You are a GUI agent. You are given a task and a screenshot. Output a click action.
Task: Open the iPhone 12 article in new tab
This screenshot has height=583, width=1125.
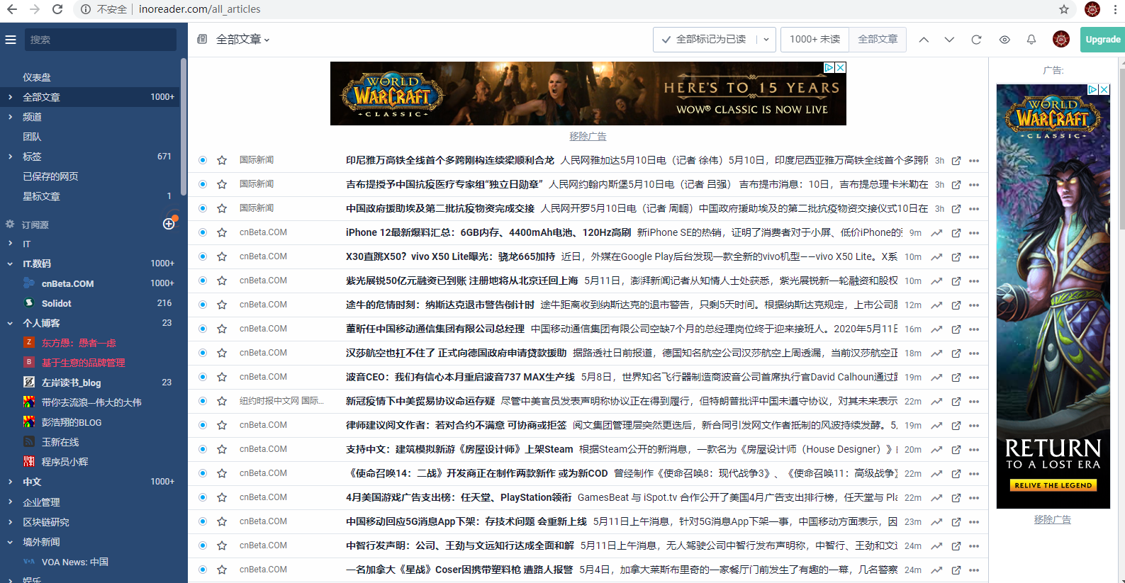pos(956,233)
